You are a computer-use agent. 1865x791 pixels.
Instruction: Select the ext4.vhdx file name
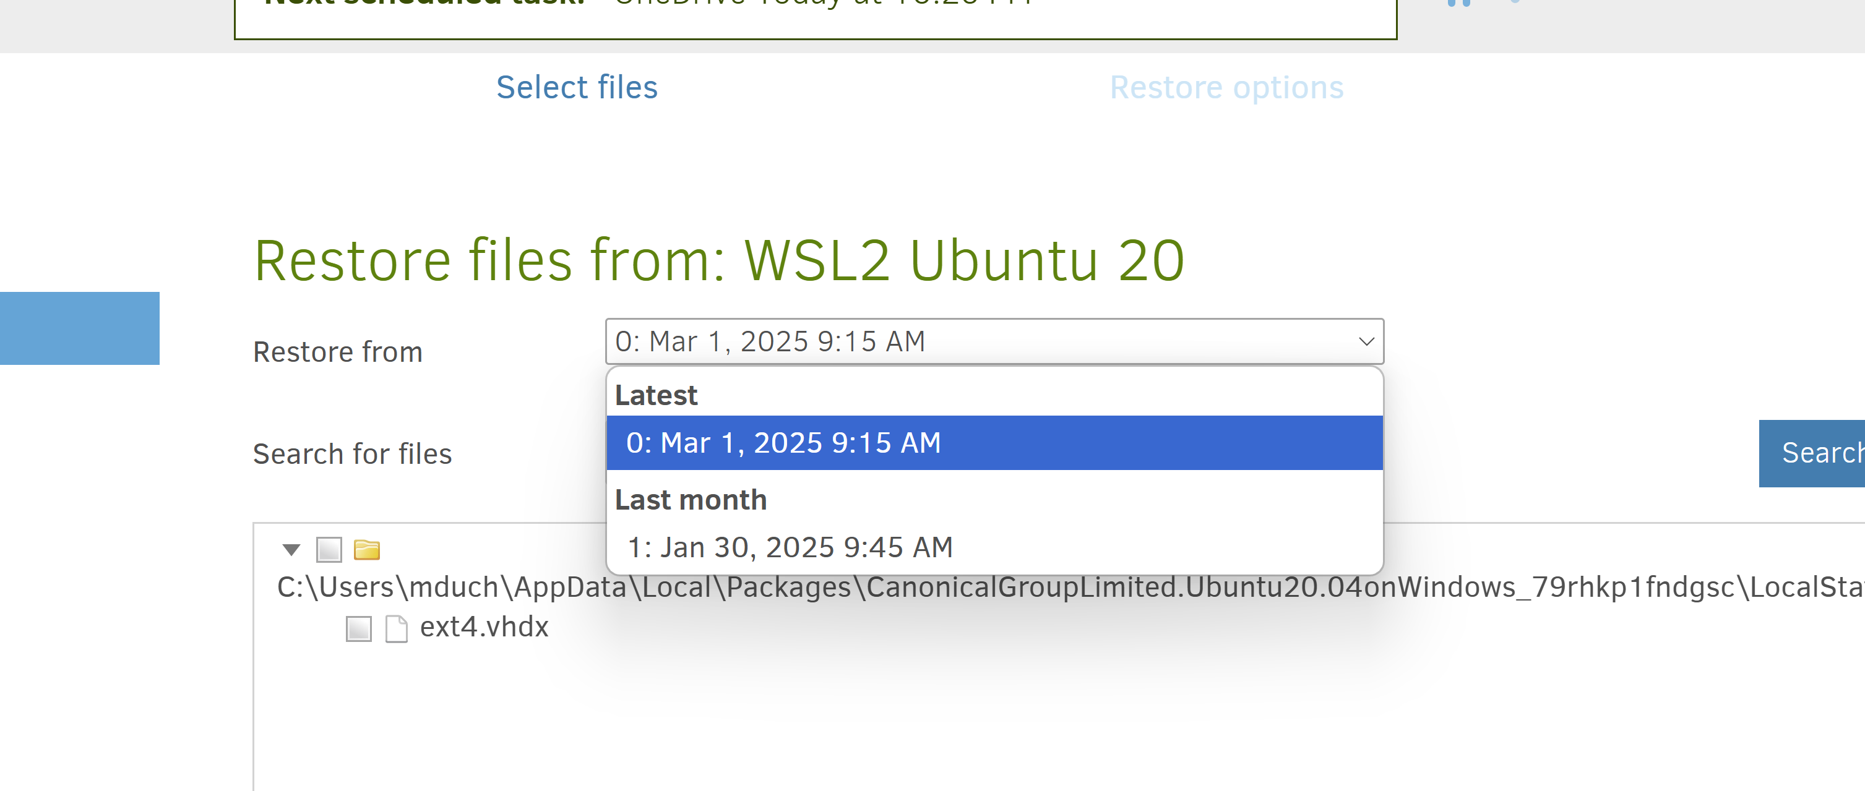(484, 626)
